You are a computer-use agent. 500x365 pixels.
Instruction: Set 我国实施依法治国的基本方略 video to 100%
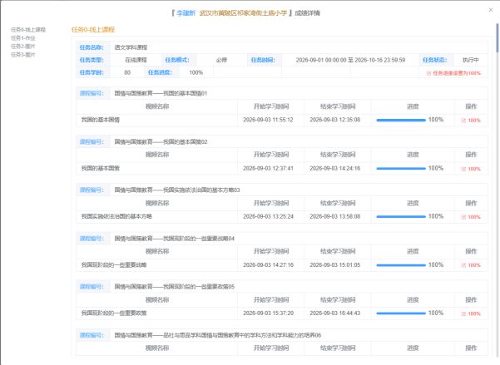471,217
